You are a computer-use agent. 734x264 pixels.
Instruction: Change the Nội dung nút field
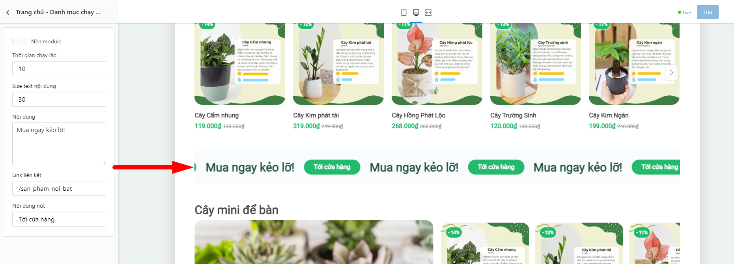tap(59, 219)
